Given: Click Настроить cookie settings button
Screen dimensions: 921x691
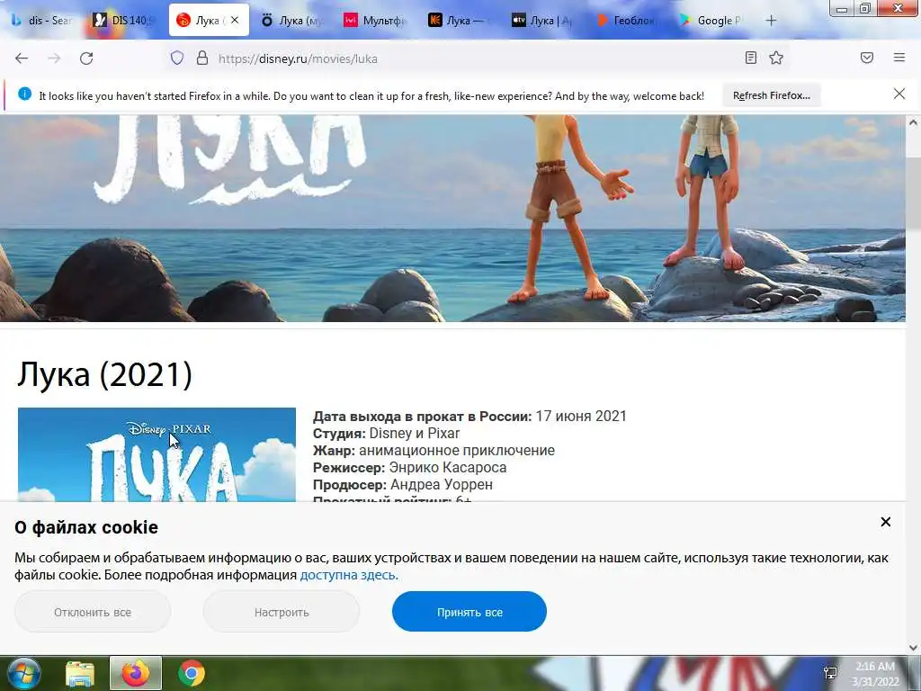Looking at the screenshot, I should (282, 612).
